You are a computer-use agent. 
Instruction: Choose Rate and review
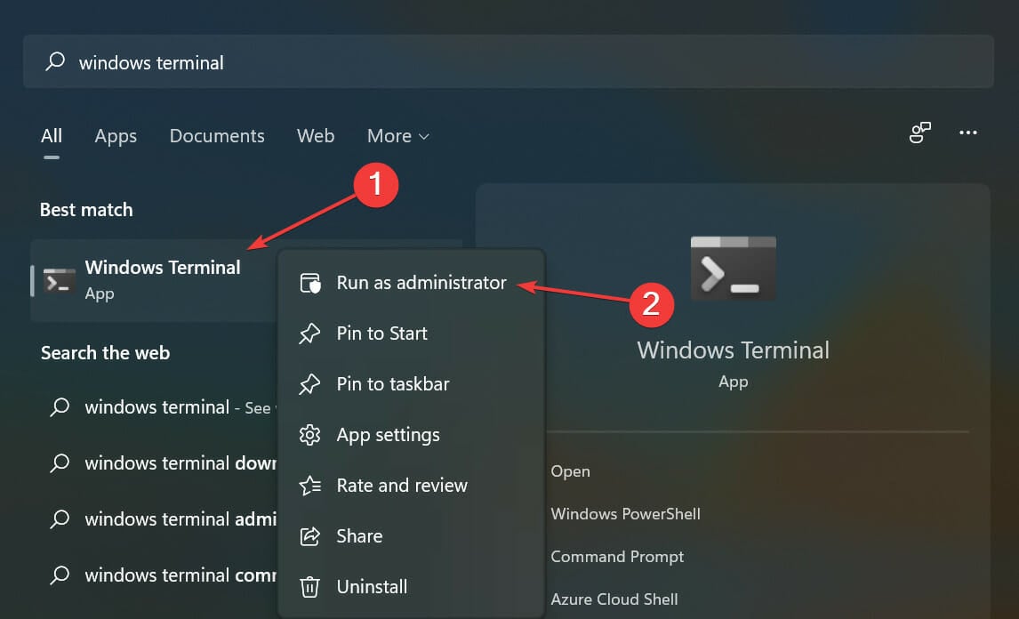point(412,486)
